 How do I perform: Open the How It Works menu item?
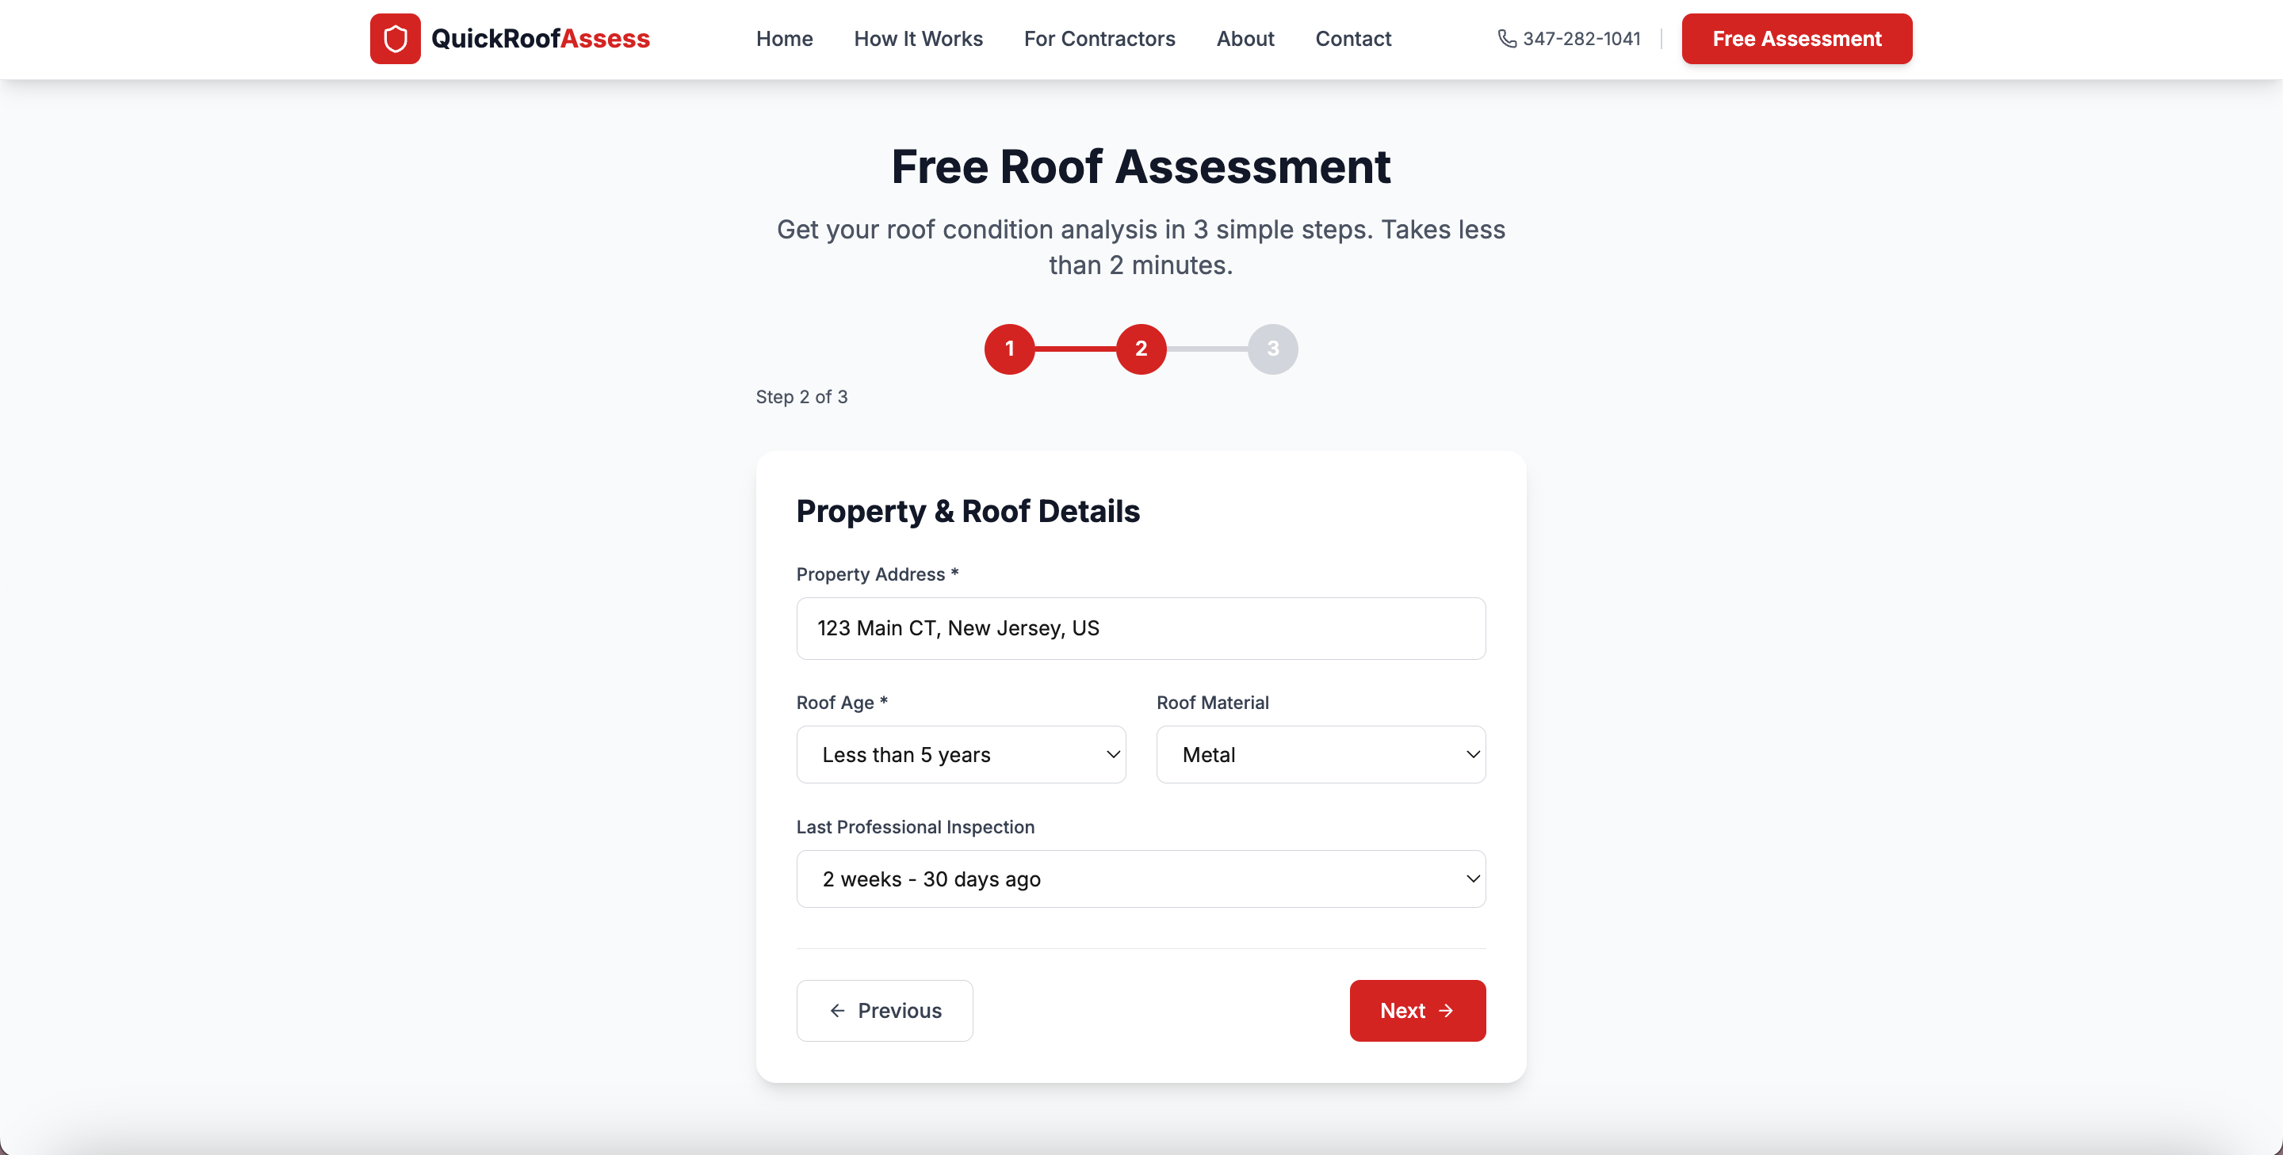click(x=918, y=39)
